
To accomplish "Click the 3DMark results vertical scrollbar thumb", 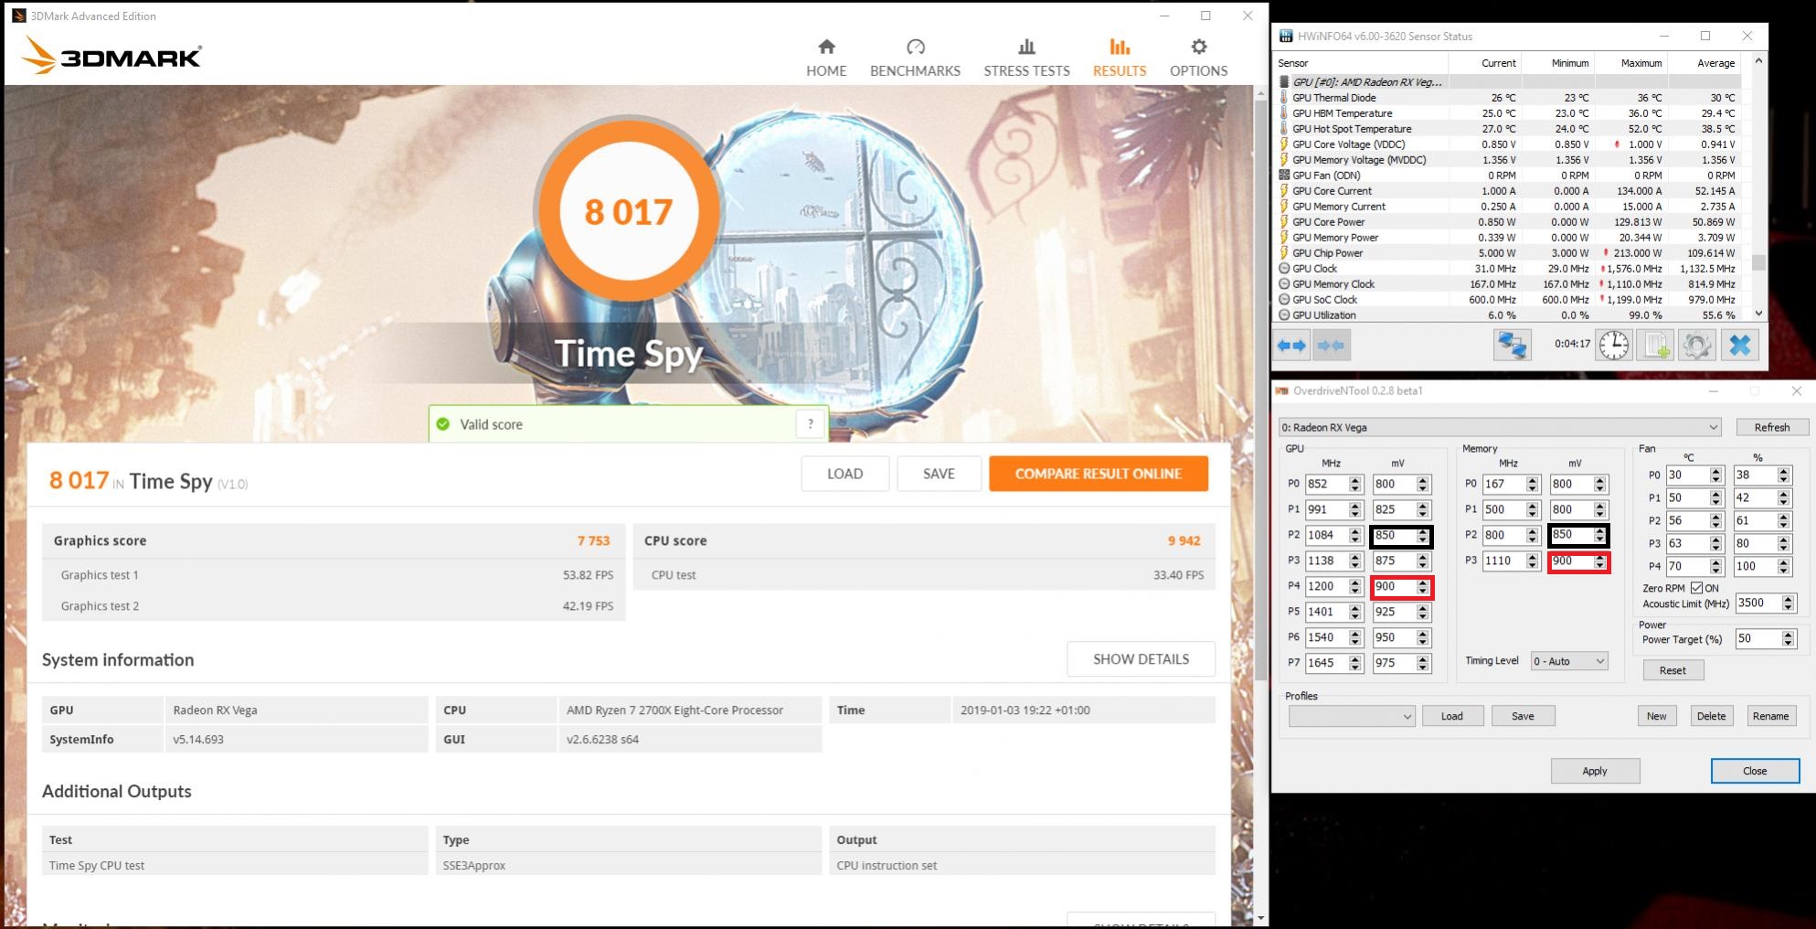I will click(1261, 390).
